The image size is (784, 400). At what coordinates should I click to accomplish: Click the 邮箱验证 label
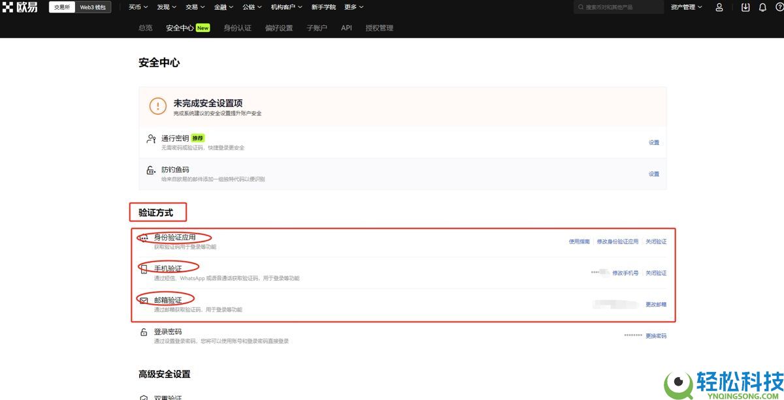coord(168,300)
